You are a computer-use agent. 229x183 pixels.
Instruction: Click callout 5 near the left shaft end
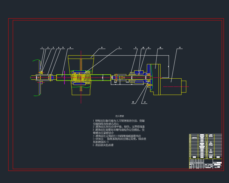[63, 47]
